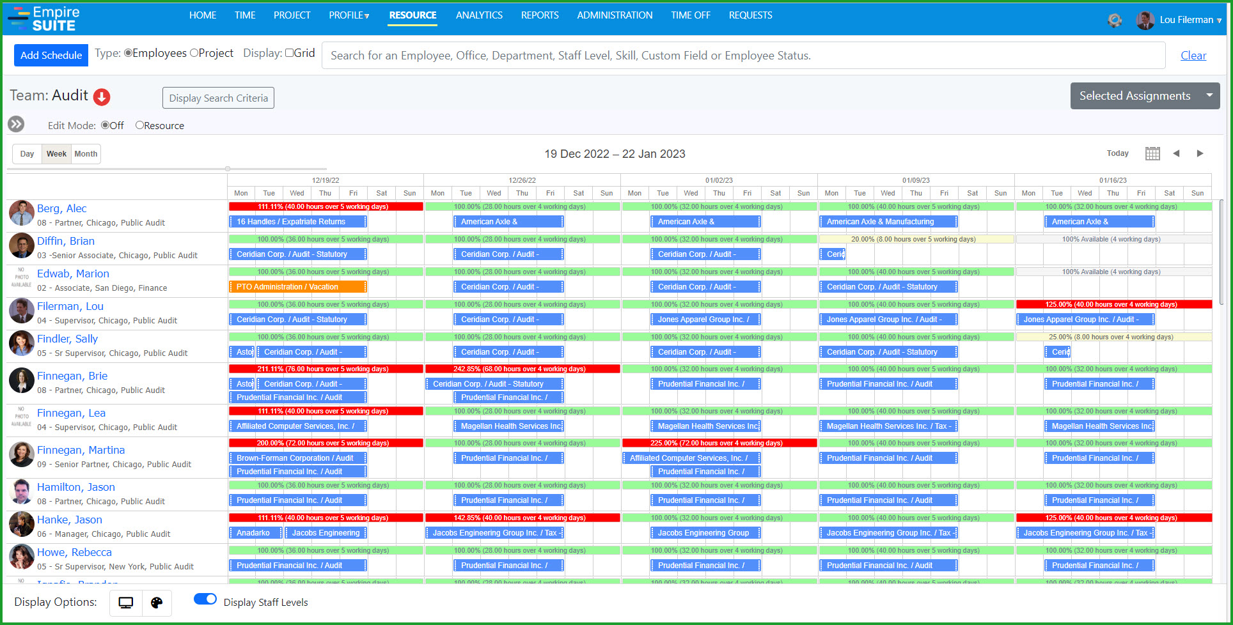Screen dimensions: 1233x625
Task: Click Jason Hanke's photo thumbnail
Action: [x=22, y=524]
